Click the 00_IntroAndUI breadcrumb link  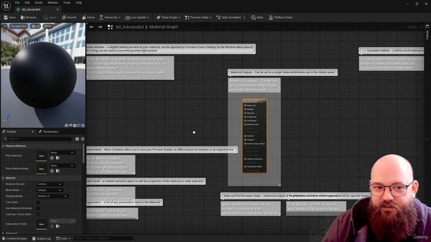(x=130, y=27)
